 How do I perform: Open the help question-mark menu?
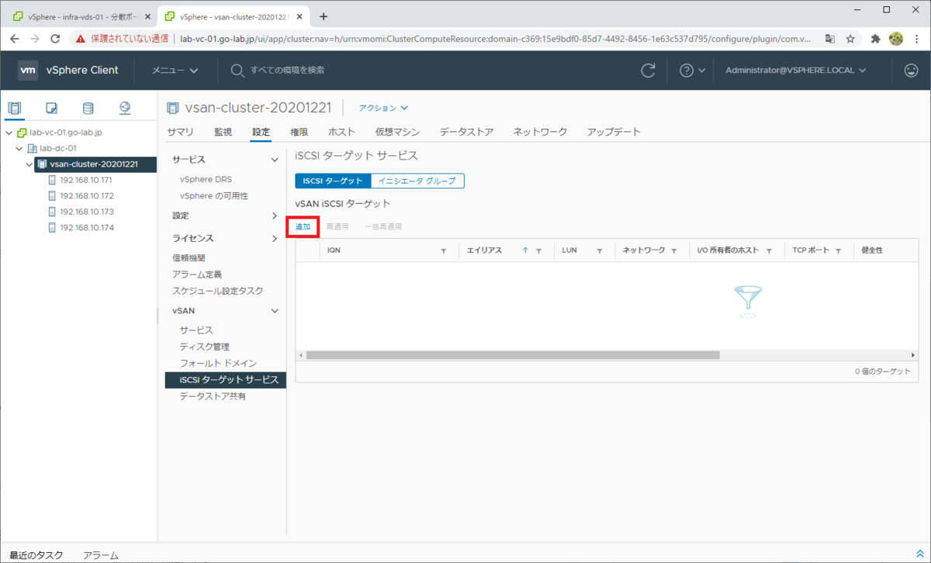pyautogui.click(x=692, y=71)
